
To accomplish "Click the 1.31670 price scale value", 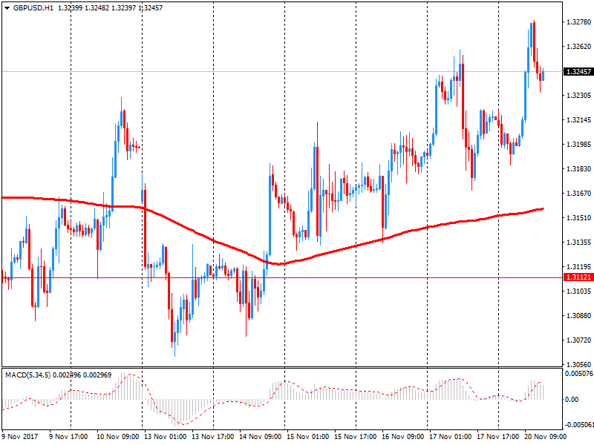I will 578,194.
